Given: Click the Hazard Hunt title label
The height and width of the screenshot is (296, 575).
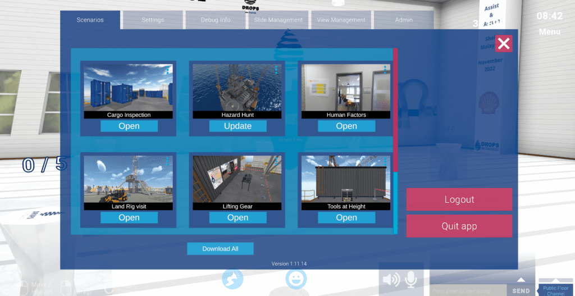Looking at the screenshot, I should [x=238, y=115].
